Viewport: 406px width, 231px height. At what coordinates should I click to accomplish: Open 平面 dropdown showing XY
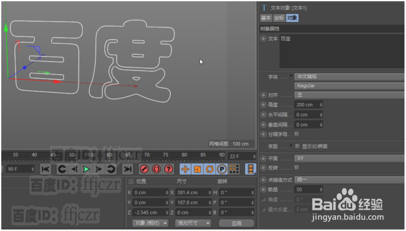pos(349,159)
